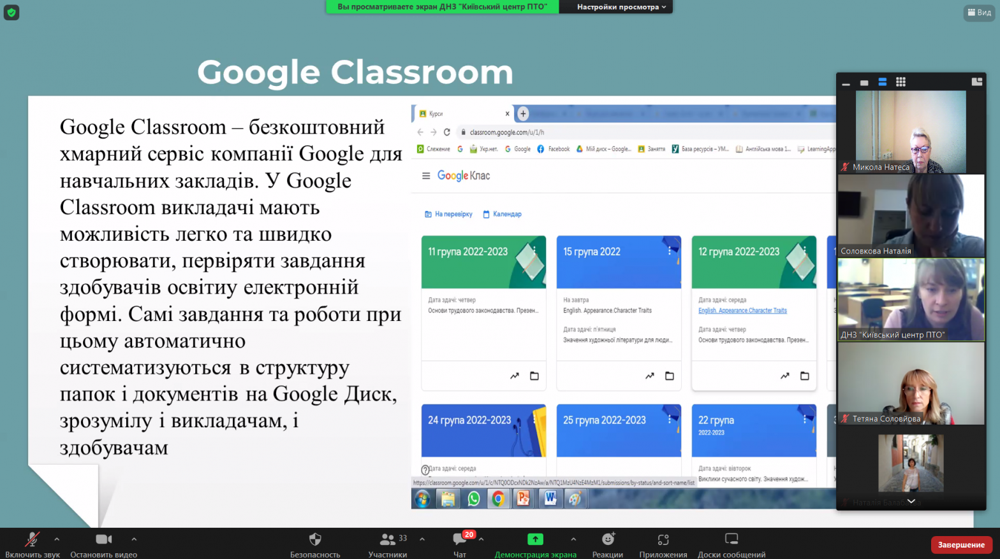Open Drive folder for 15 група 2022
This screenshot has height=559, width=1000.
[670, 376]
